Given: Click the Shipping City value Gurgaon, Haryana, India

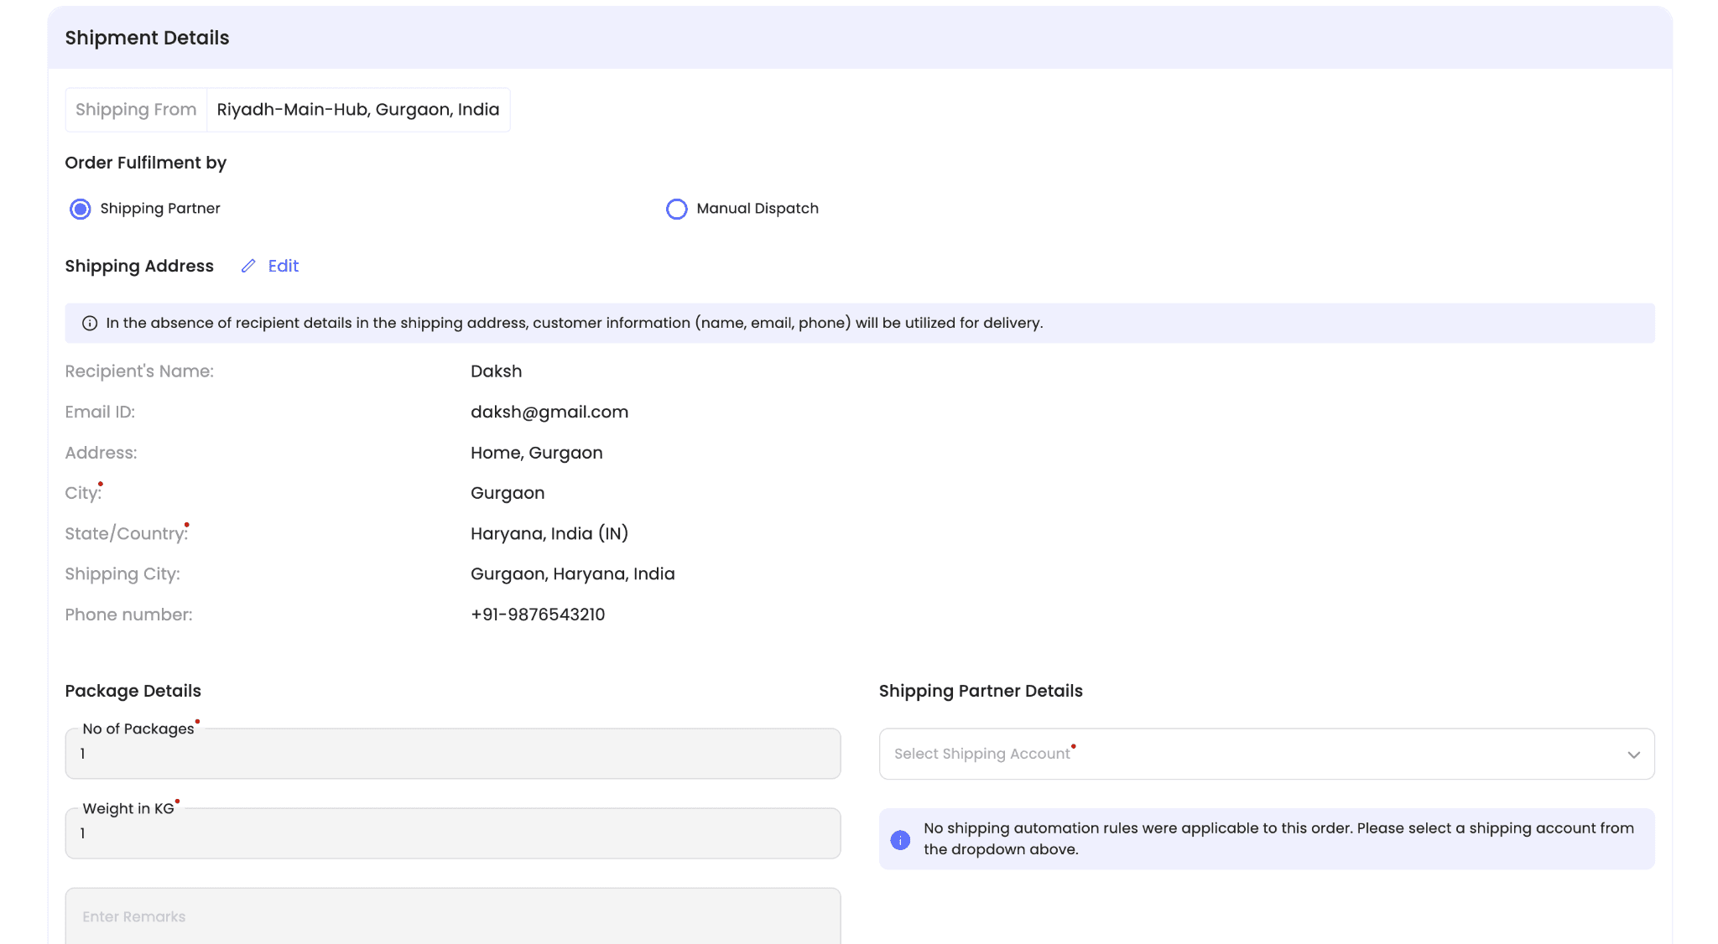Looking at the screenshot, I should click(573, 574).
